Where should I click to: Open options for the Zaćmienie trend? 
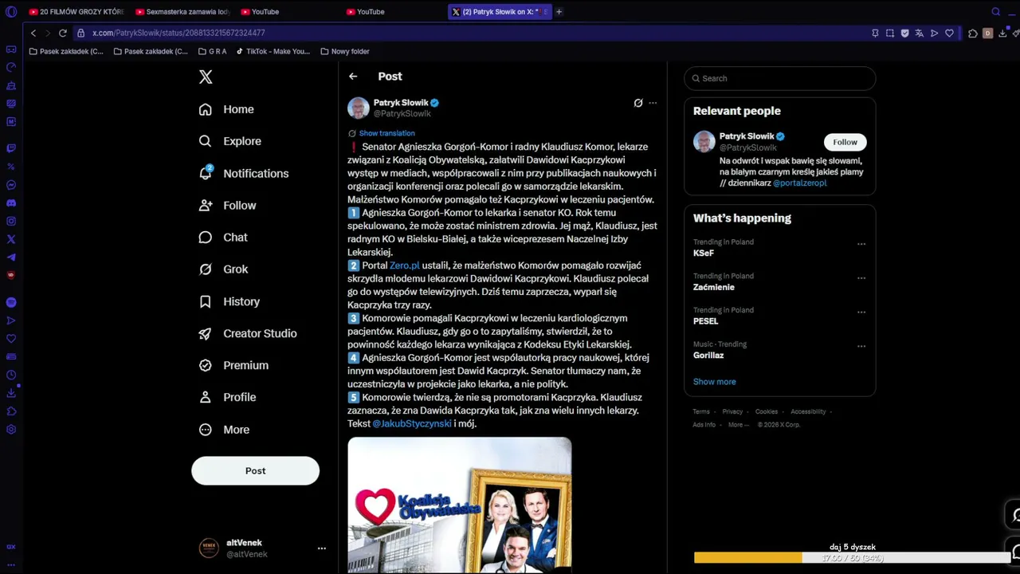coord(861,278)
